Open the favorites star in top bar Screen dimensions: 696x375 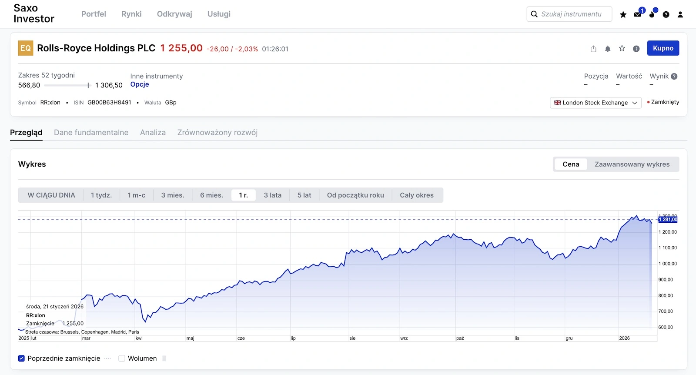coord(623,14)
